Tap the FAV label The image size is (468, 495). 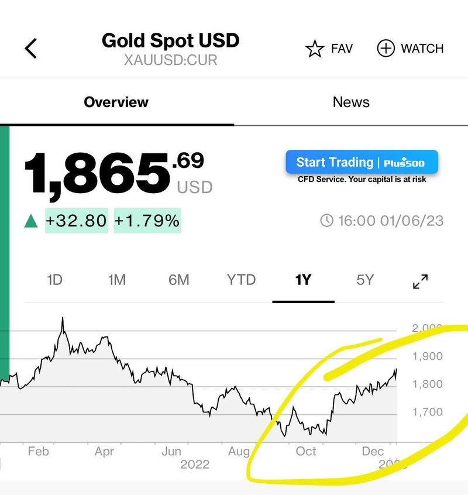coord(342,49)
